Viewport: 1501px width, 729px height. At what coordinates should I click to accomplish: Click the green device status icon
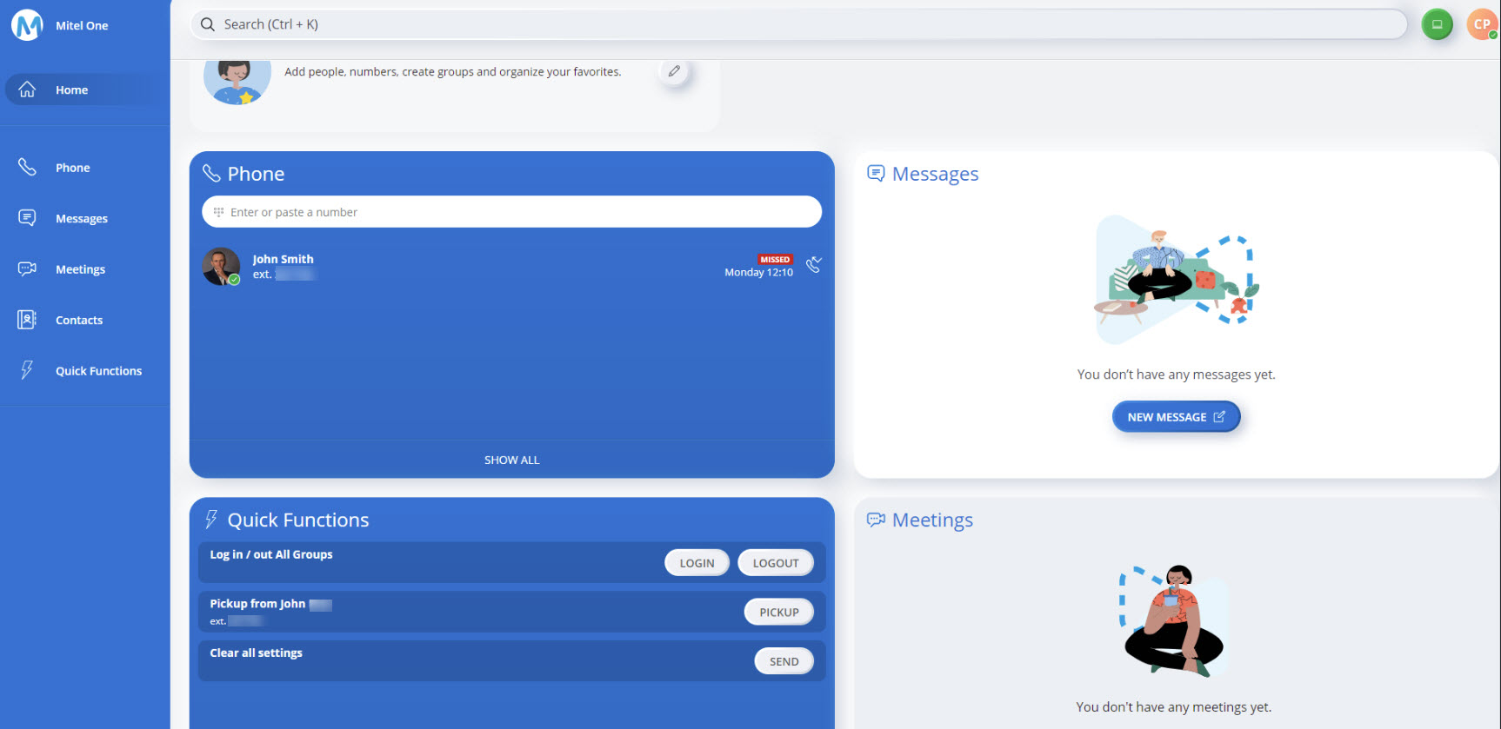1437,24
